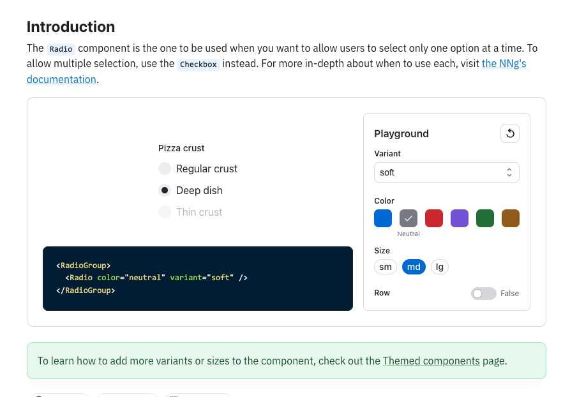Select the Thin crust radio option
The height and width of the screenshot is (397, 570).
(165, 212)
